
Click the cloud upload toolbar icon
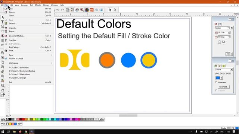point(101,10)
